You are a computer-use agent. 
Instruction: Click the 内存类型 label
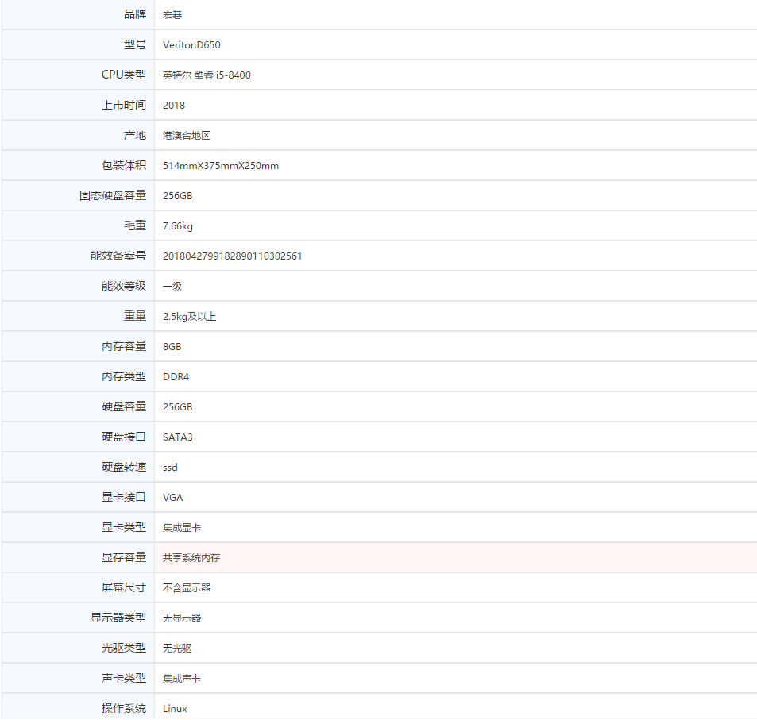124,376
